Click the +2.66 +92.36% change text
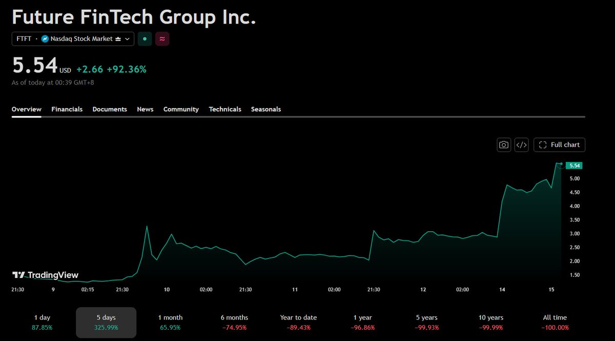The image size is (615, 341). [111, 69]
